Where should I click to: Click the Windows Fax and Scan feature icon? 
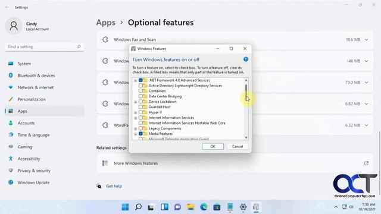click(105, 40)
